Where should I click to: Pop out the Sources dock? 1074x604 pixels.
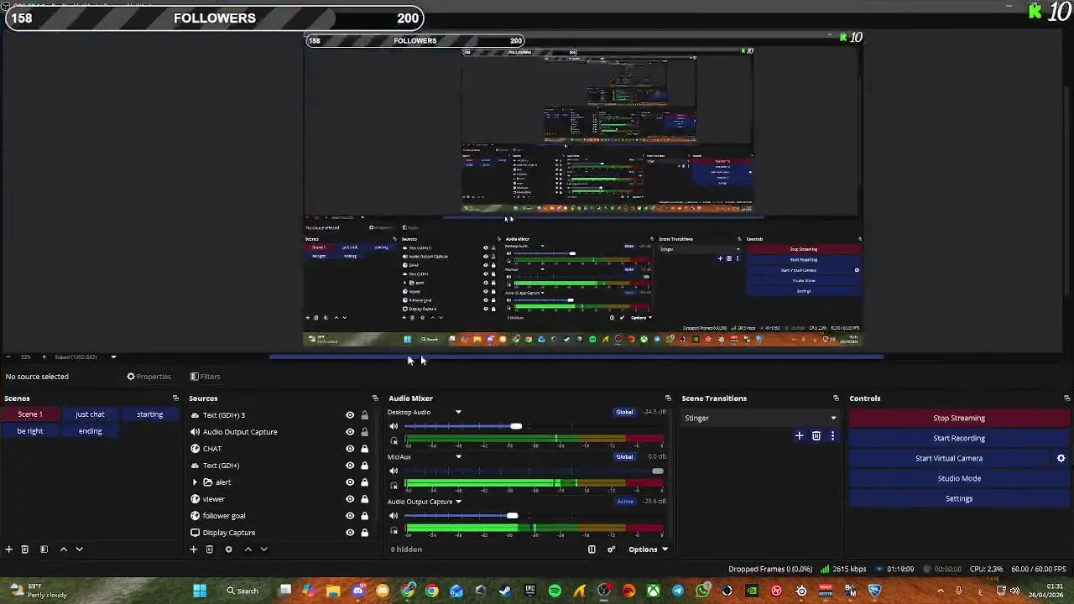375,398
